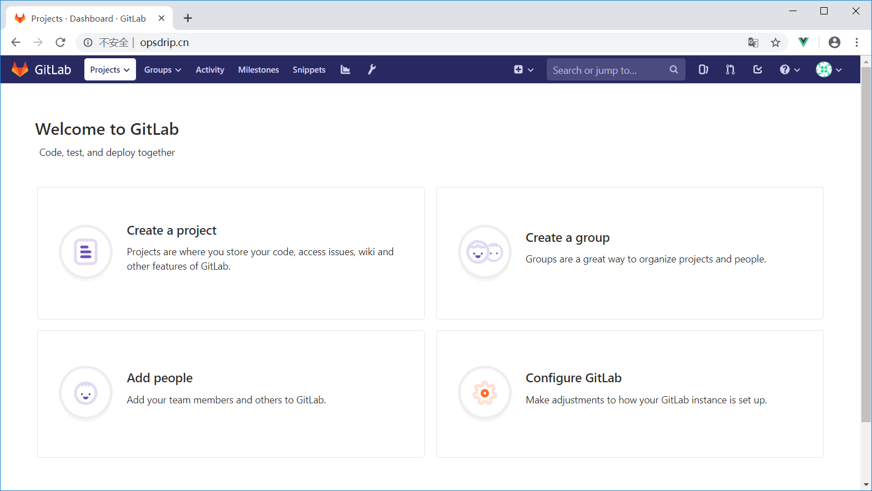
Task: Click 'Add your team members' description
Action: click(x=226, y=400)
